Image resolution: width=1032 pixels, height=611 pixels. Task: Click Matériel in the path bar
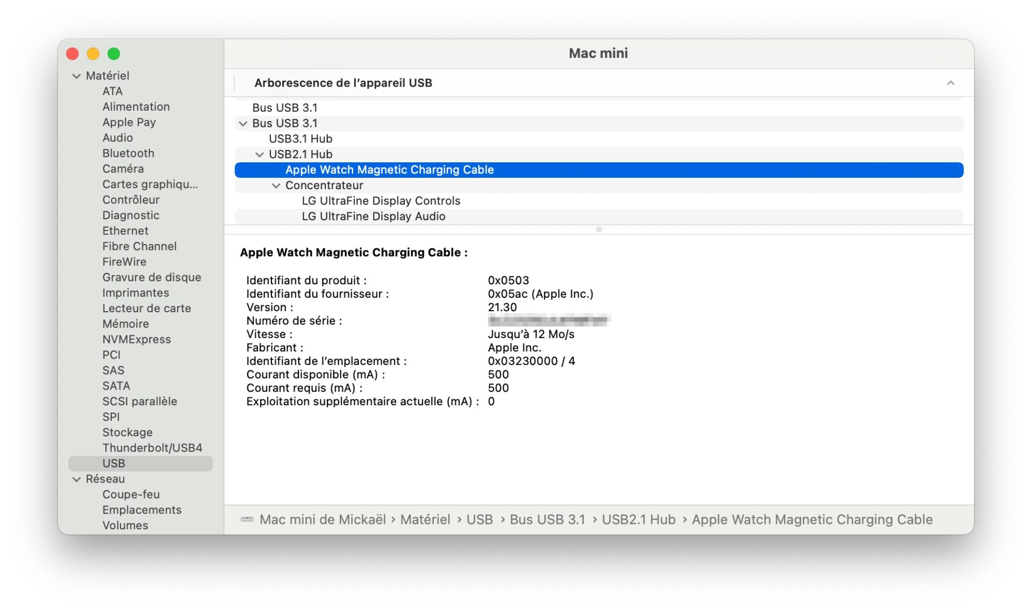coord(425,520)
